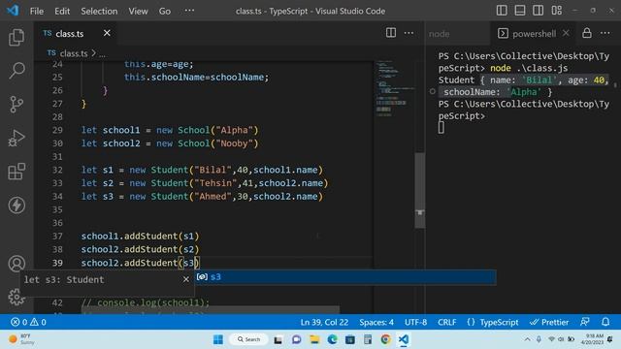621x349 pixels.
Task: Close the class.ts editor tab
Action: pos(107,33)
